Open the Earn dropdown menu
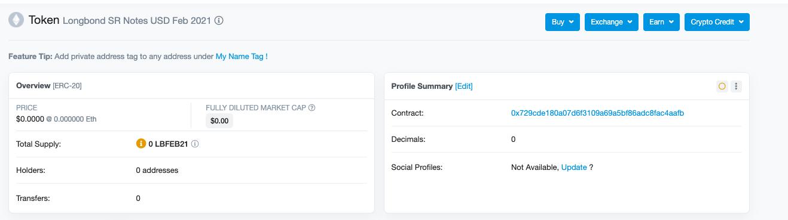788x220 pixels. point(661,22)
